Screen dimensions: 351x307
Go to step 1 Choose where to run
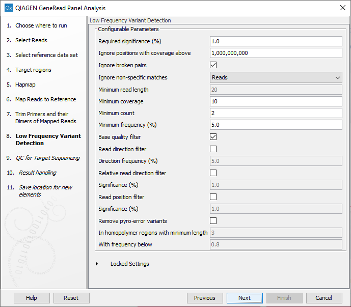(x=41, y=25)
